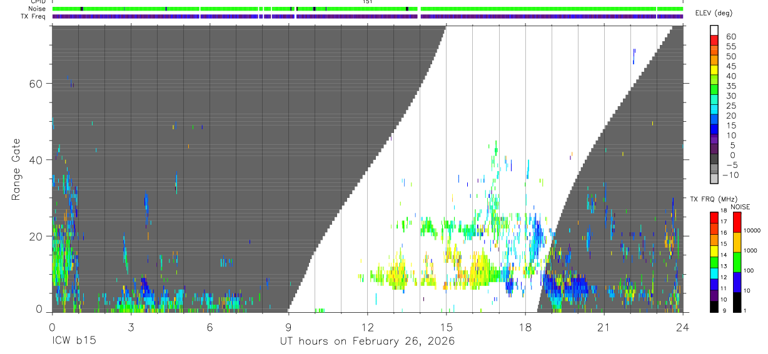Select the "UT hours on February 26, 2026" label
Viewport: 768px width, 354px height.
(x=366, y=342)
